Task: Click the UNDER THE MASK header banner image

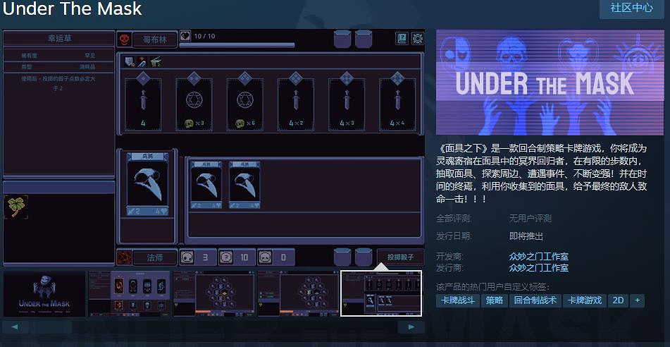Action: 550,82
